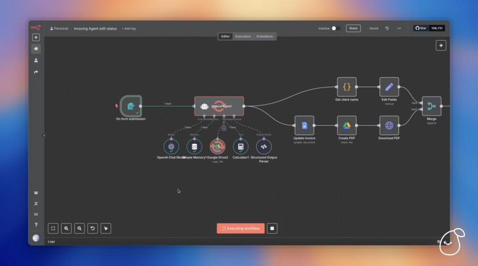Screen dimensions: 478x266
Task: Select the On form submission trigger node
Action: (131, 106)
